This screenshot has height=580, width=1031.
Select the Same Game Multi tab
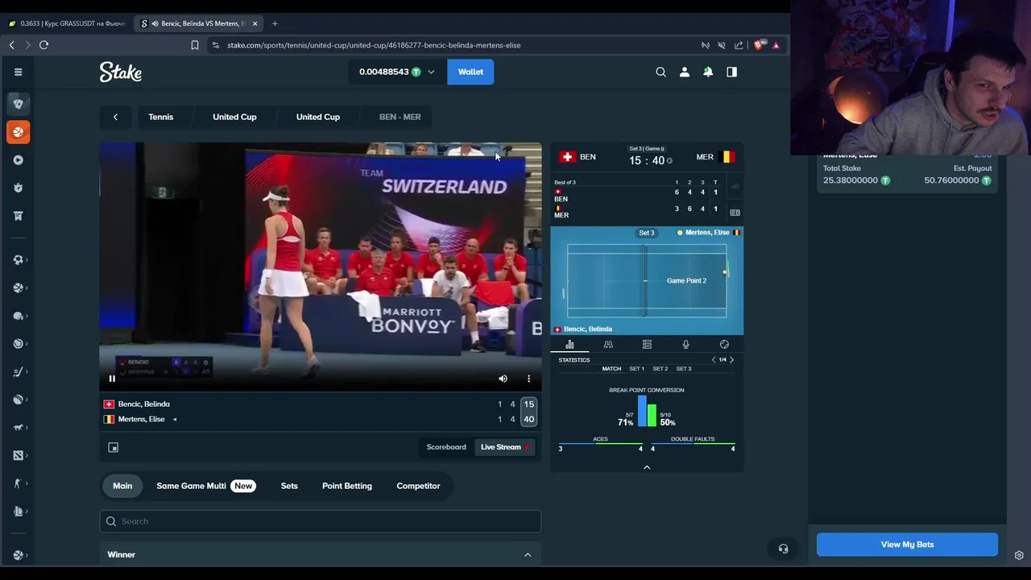(x=205, y=486)
